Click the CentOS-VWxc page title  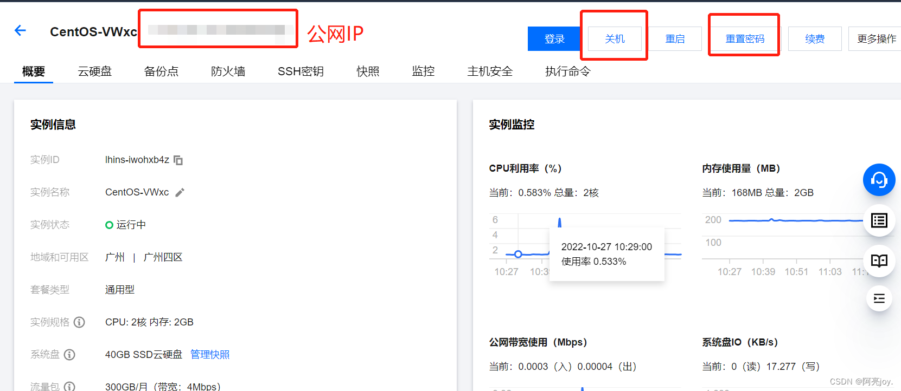coord(93,32)
